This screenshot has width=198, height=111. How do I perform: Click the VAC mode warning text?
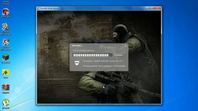point(103,61)
